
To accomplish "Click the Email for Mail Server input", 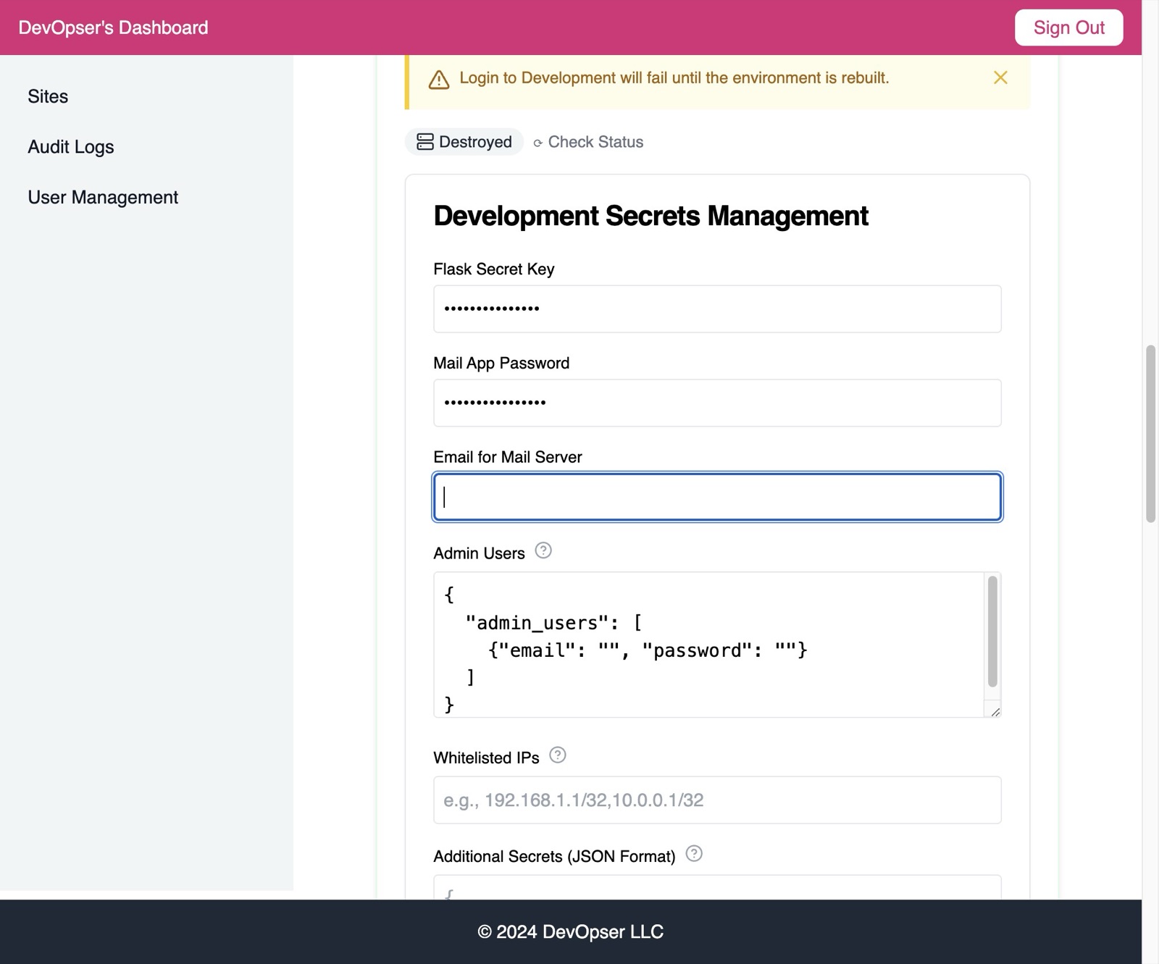I will coord(717,497).
